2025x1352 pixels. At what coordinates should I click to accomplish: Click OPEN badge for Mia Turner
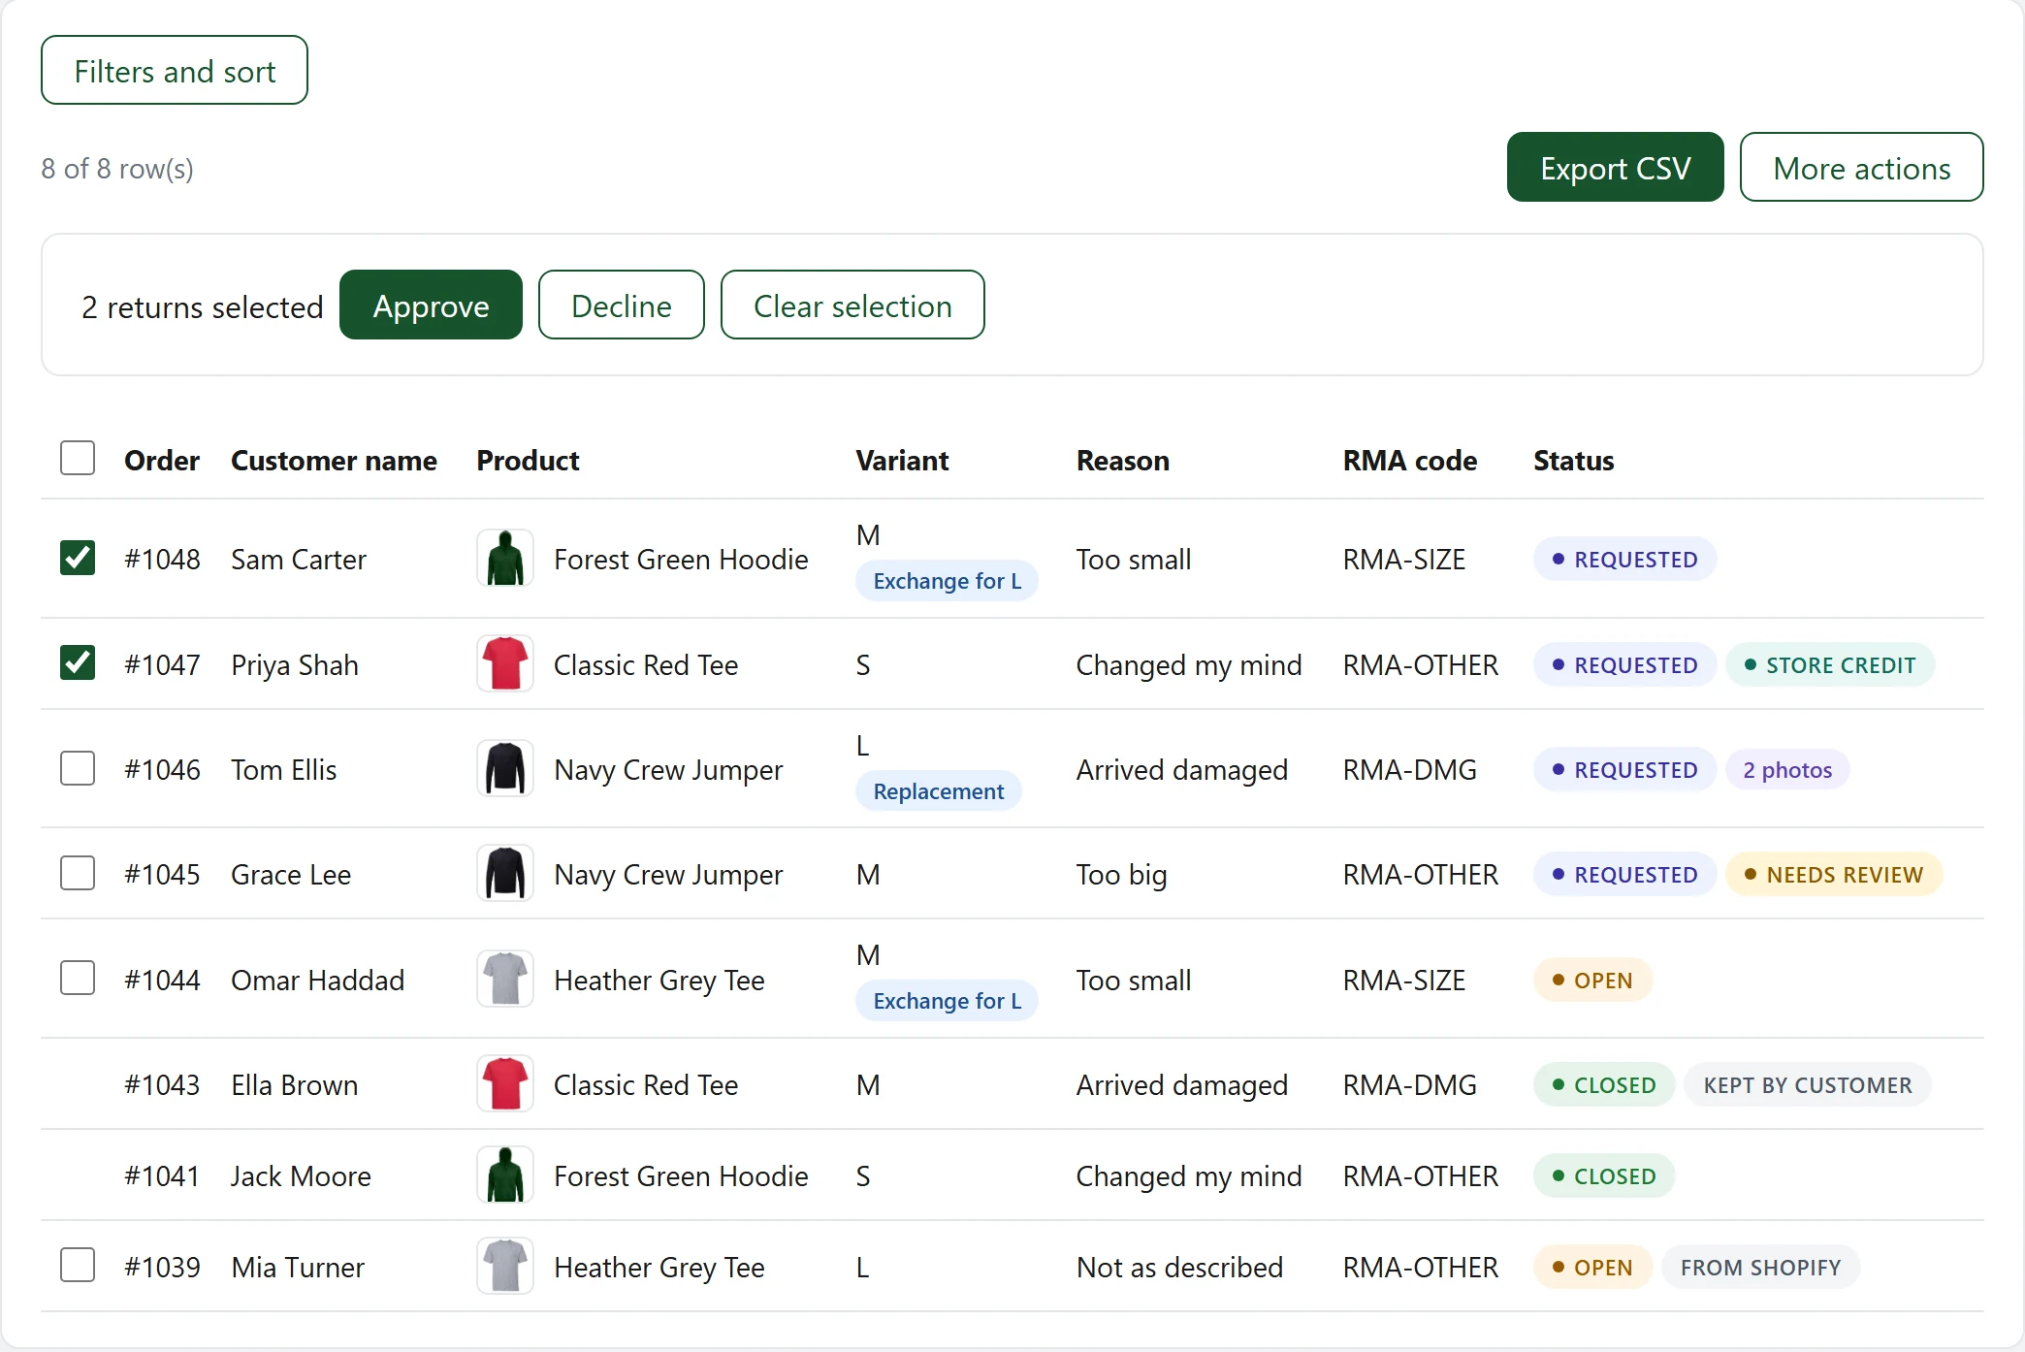[1592, 1268]
